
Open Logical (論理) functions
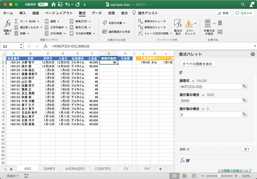point(52,21)
